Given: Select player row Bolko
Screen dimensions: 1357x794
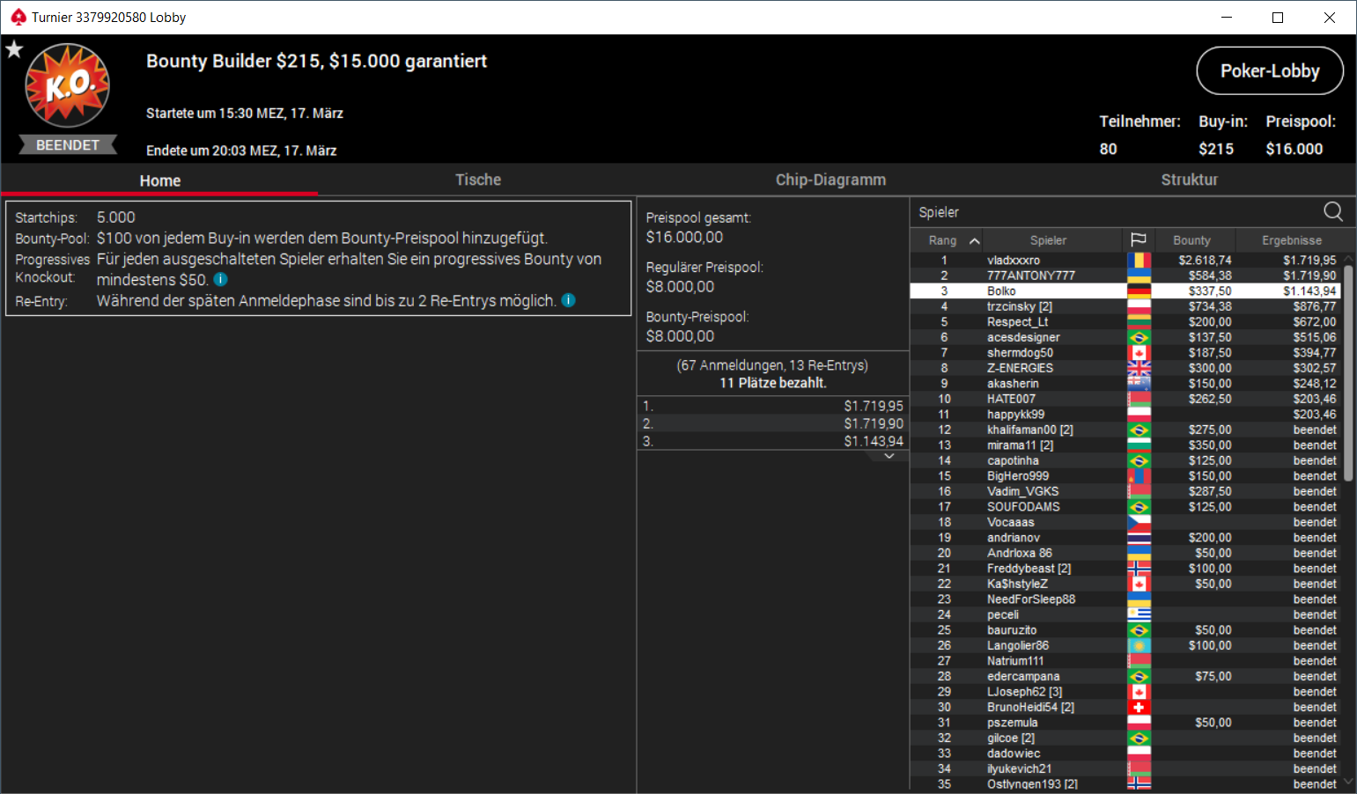Looking at the screenshot, I should [1125, 290].
